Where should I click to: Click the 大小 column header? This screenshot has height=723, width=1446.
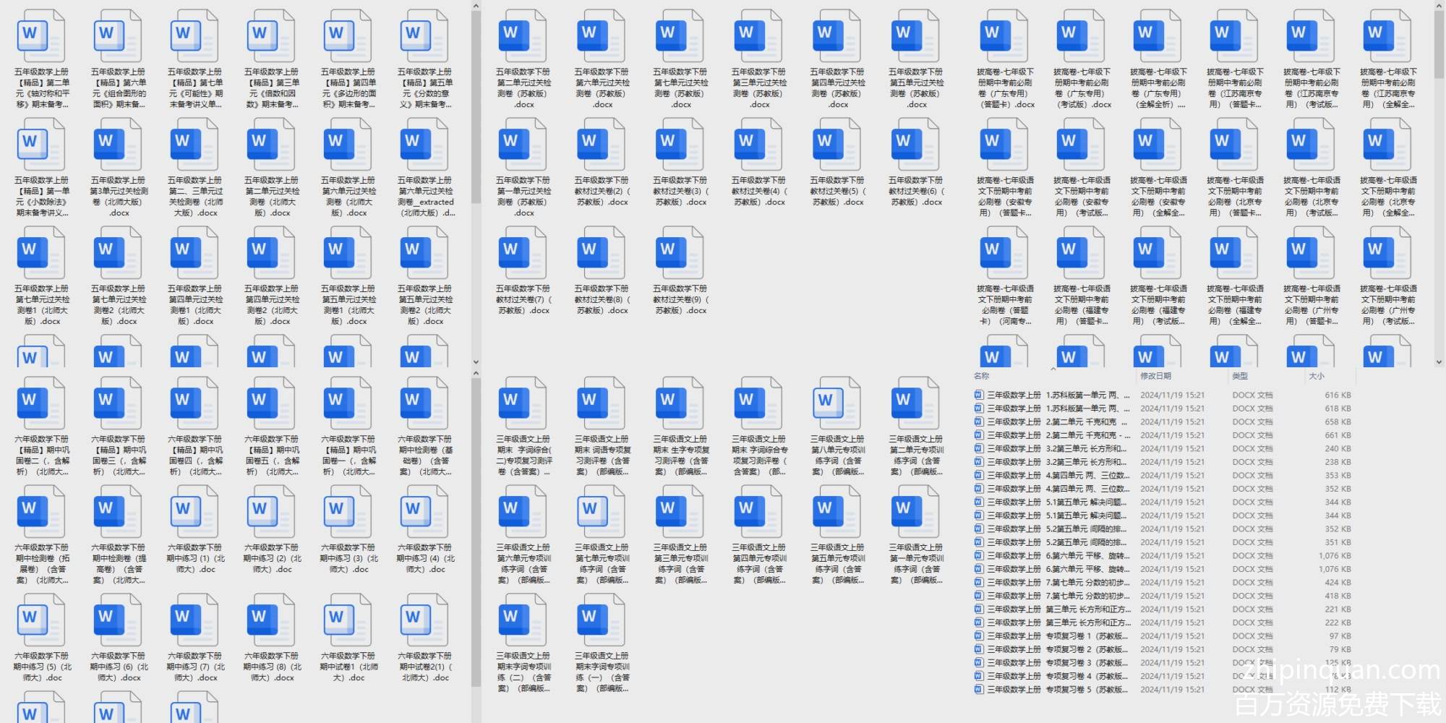[x=1316, y=376]
